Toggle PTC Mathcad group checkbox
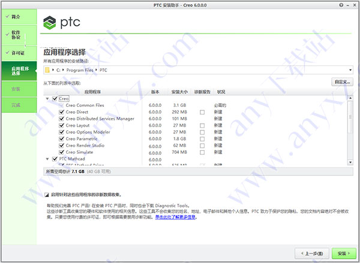 click(55, 159)
